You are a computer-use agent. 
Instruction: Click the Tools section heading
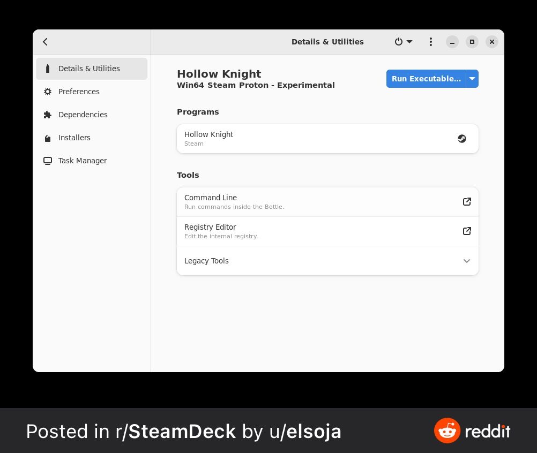coord(188,175)
